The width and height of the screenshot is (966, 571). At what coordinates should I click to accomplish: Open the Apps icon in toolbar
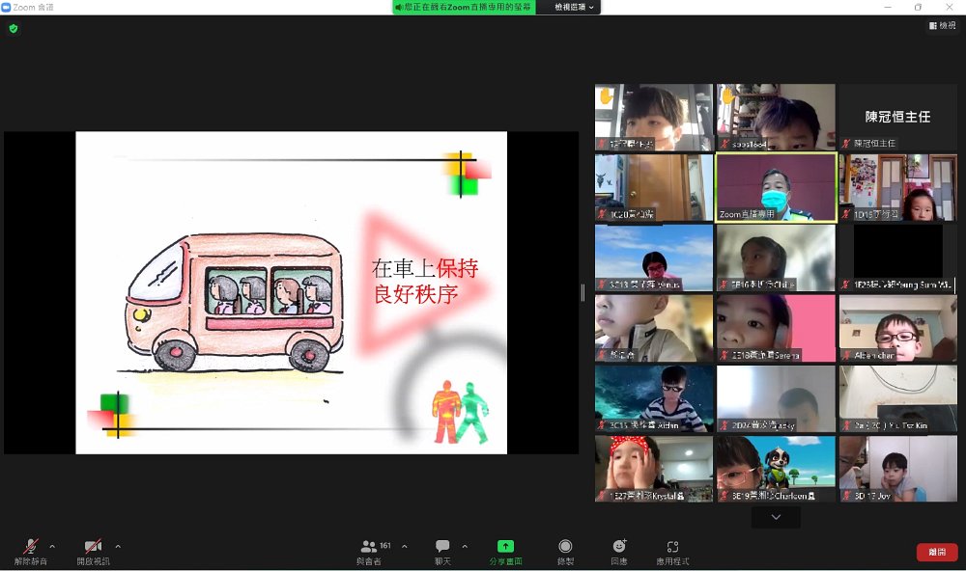coord(672,547)
